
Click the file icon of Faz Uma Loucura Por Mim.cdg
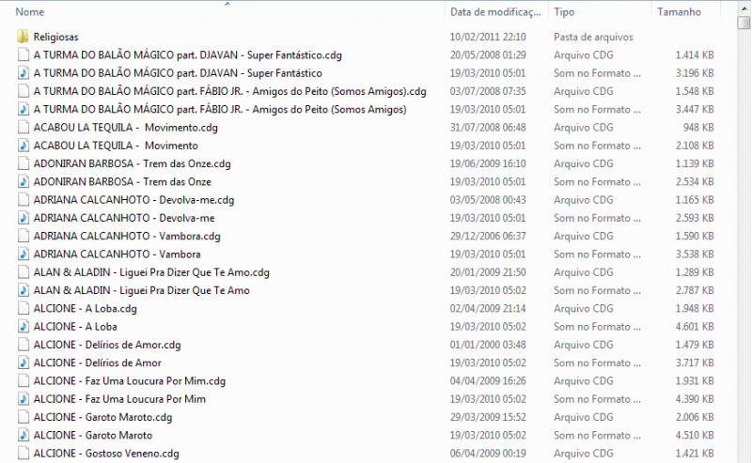[23, 380]
